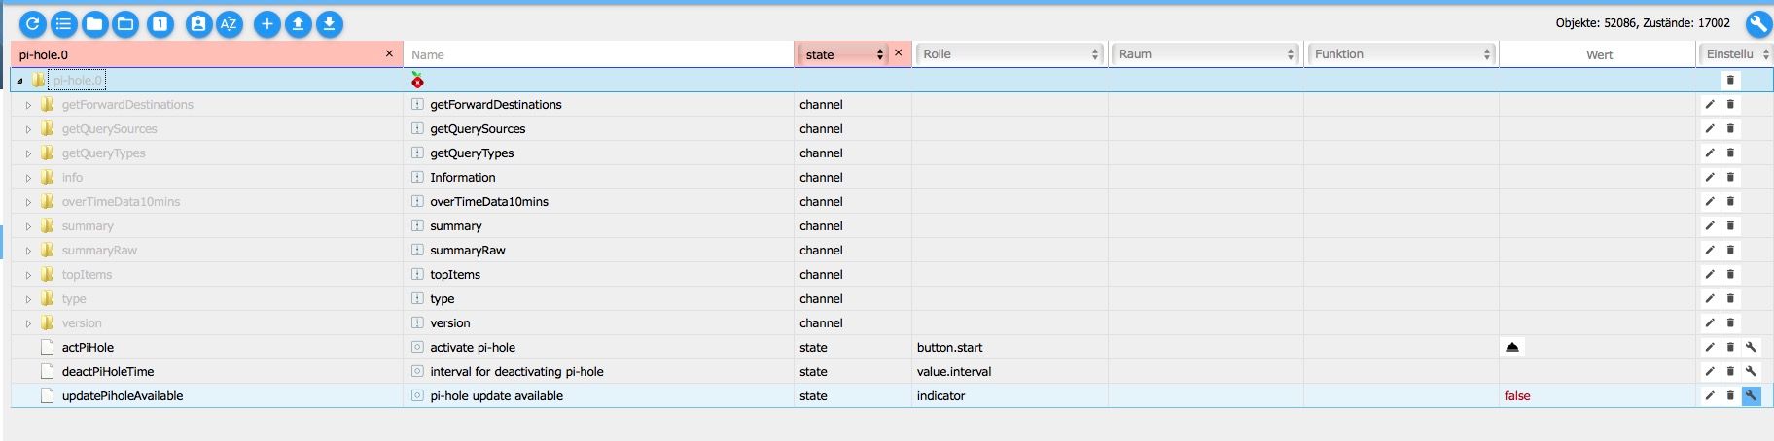The height and width of the screenshot is (441, 1774).
Task: Click the upload (import objects) arrow button
Action: click(x=298, y=24)
